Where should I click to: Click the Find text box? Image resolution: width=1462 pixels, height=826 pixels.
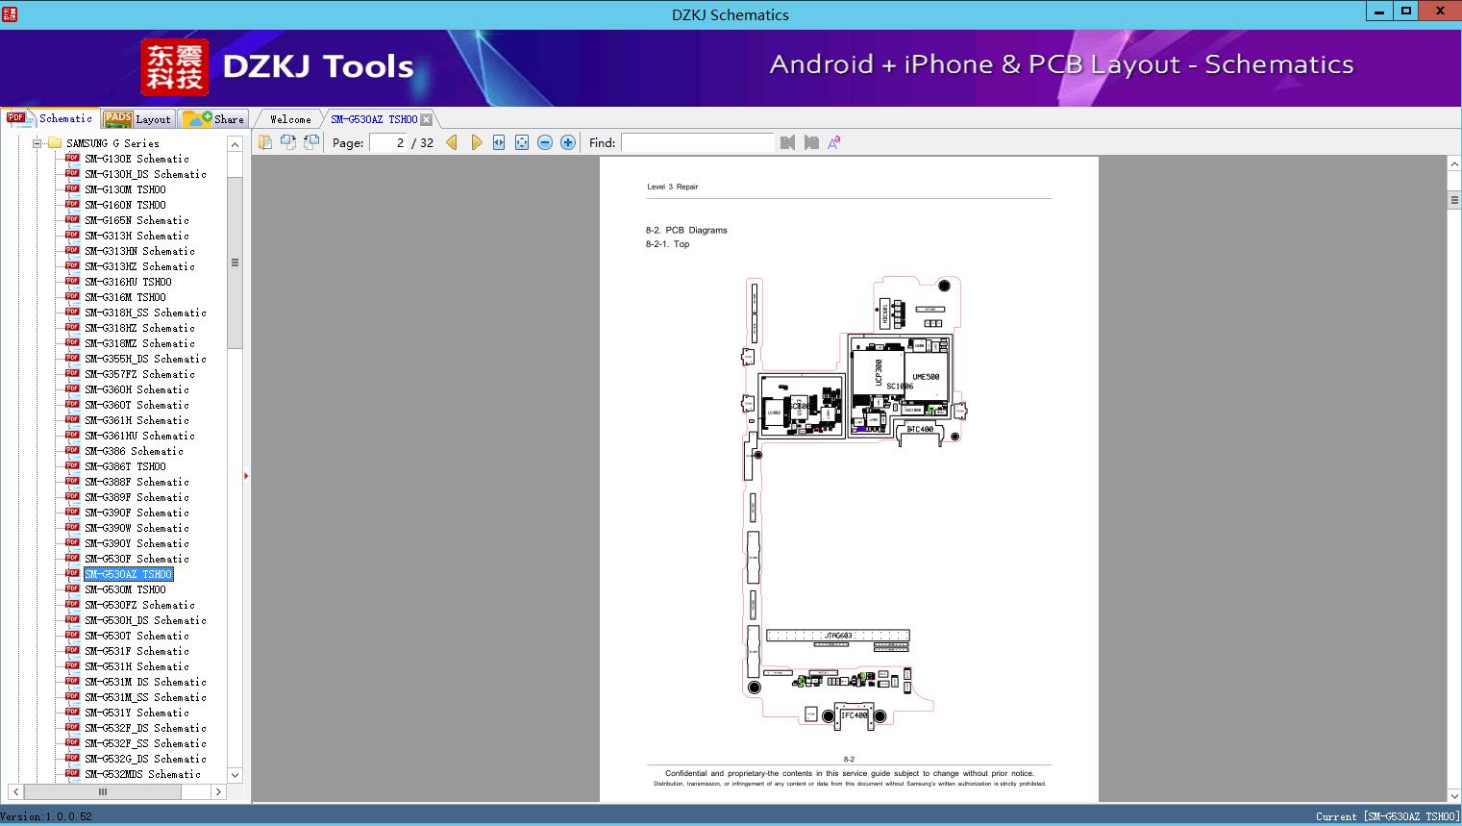tap(697, 142)
